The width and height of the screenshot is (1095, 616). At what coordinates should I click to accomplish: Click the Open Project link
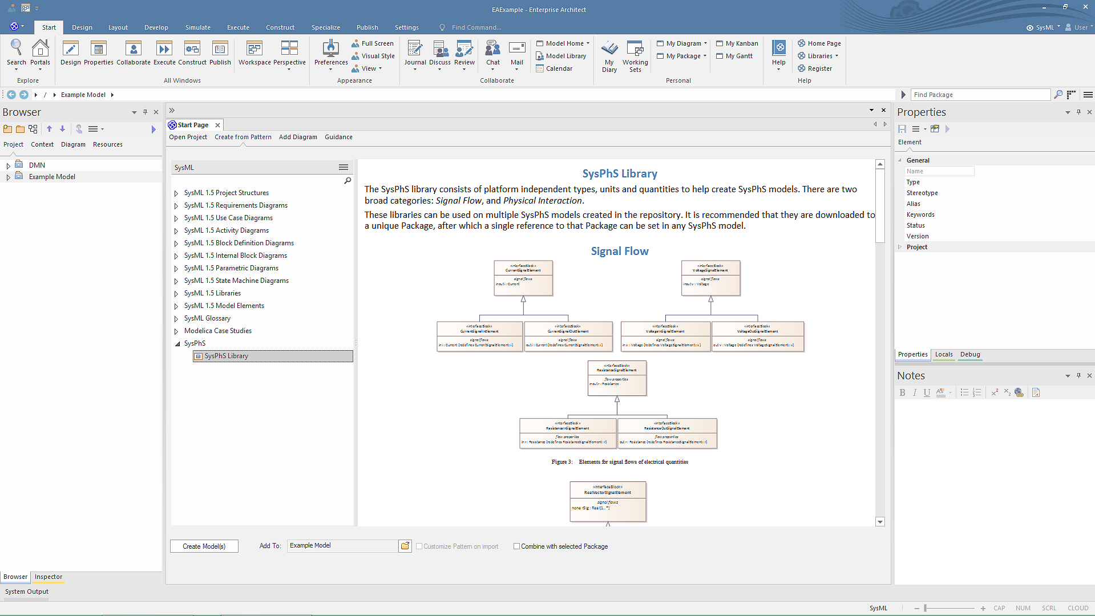[188, 137]
